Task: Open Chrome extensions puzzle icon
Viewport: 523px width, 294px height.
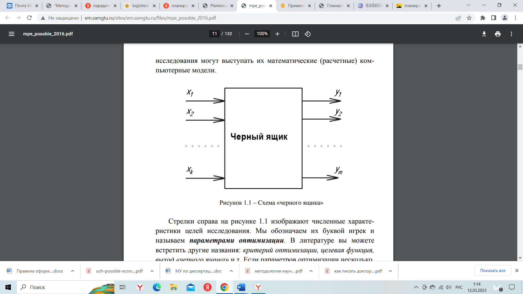Action: [483, 18]
